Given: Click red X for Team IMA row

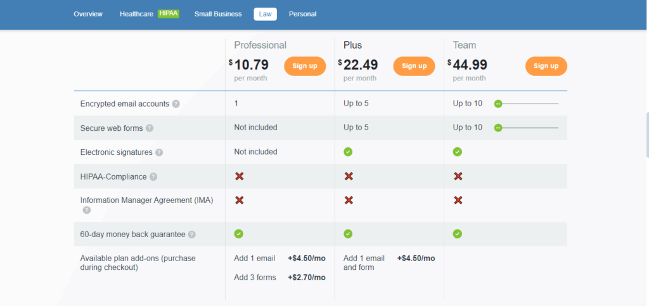Looking at the screenshot, I should [x=458, y=200].
